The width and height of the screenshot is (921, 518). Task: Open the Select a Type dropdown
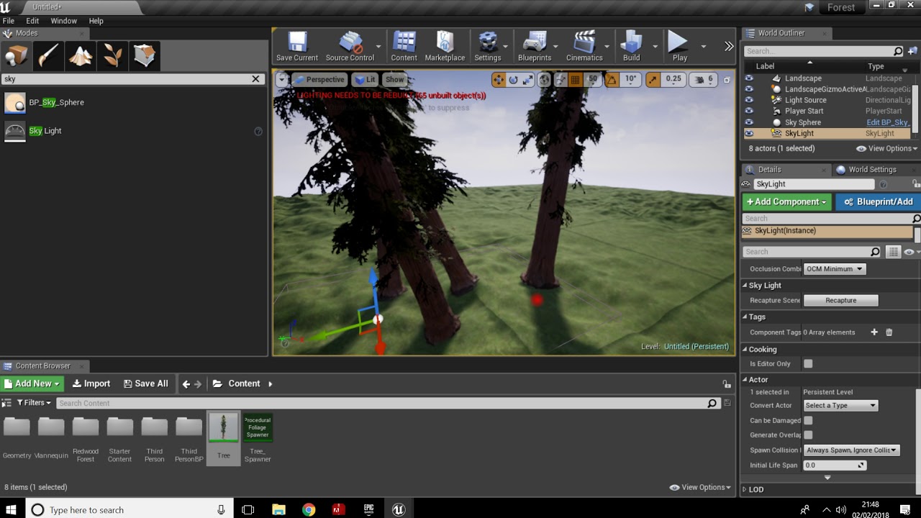click(x=840, y=406)
